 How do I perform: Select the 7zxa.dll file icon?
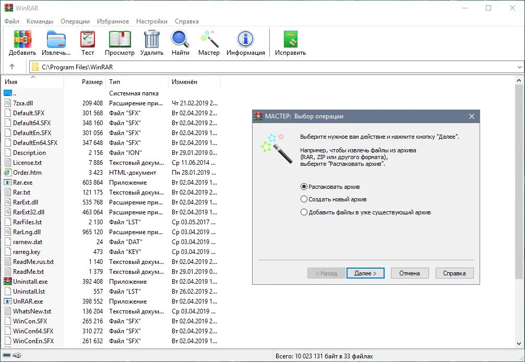coord(8,103)
